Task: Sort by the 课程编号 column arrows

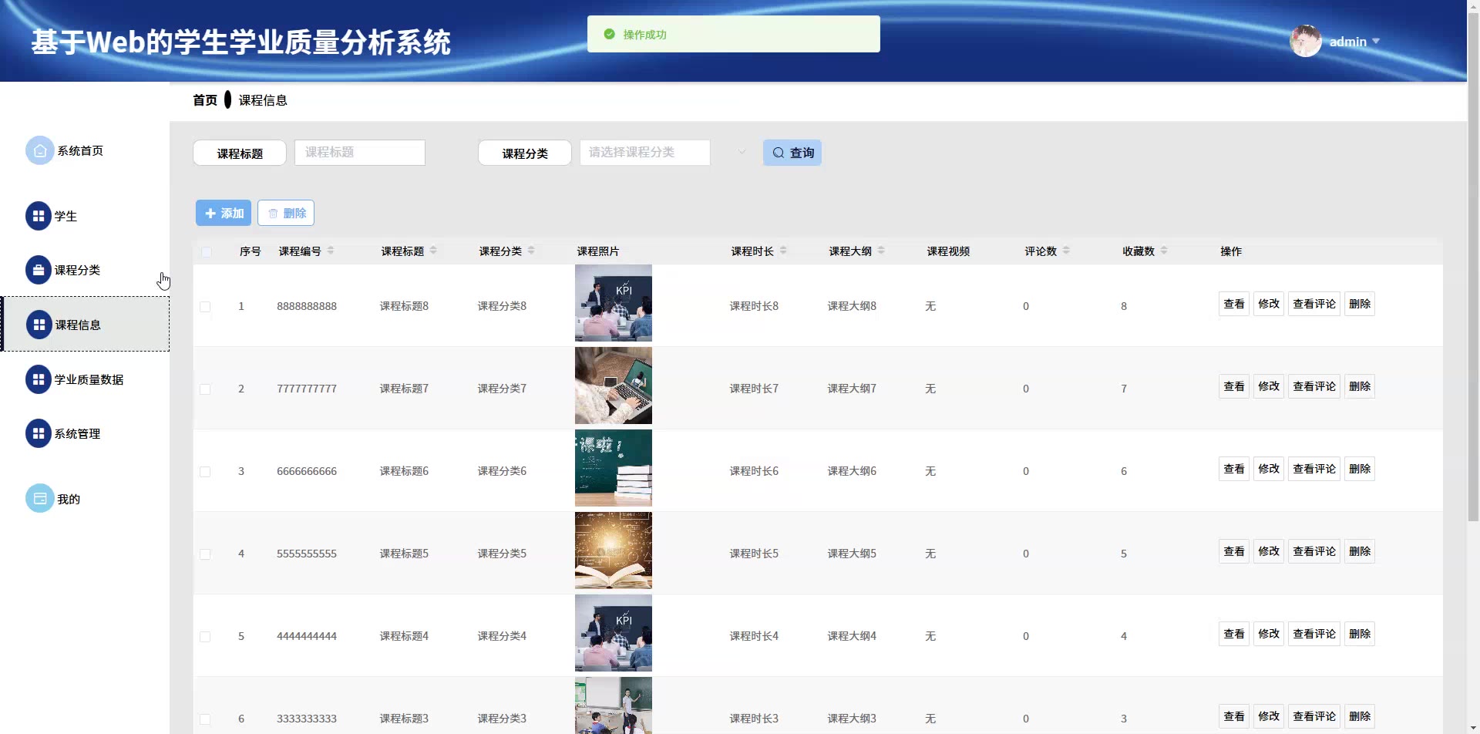Action: coord(331,251)
